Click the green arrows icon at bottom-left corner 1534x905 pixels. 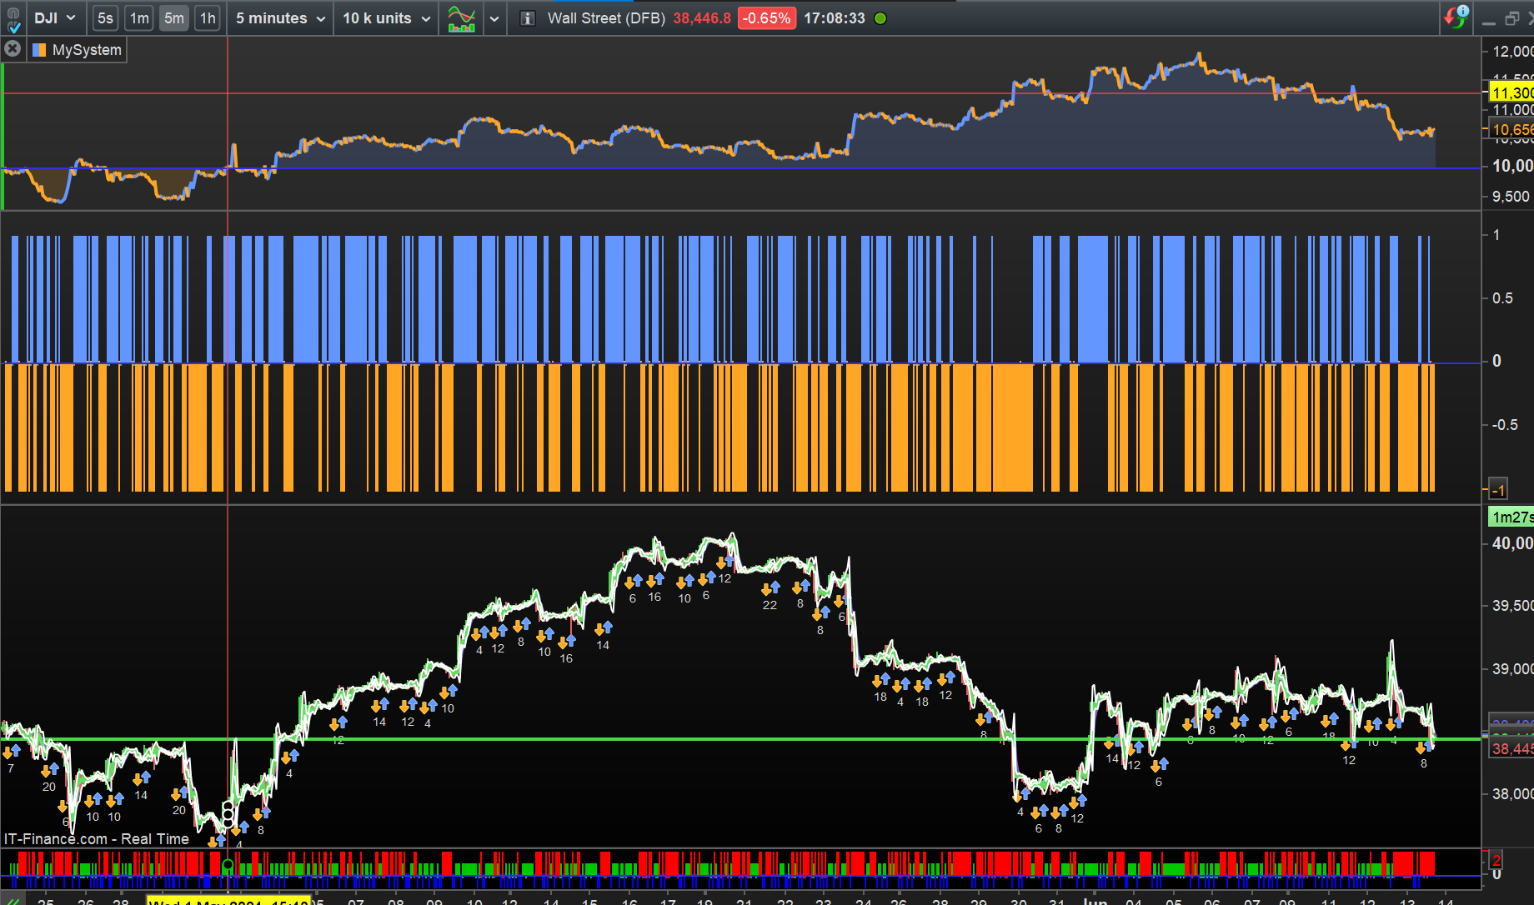click(12, 901)
